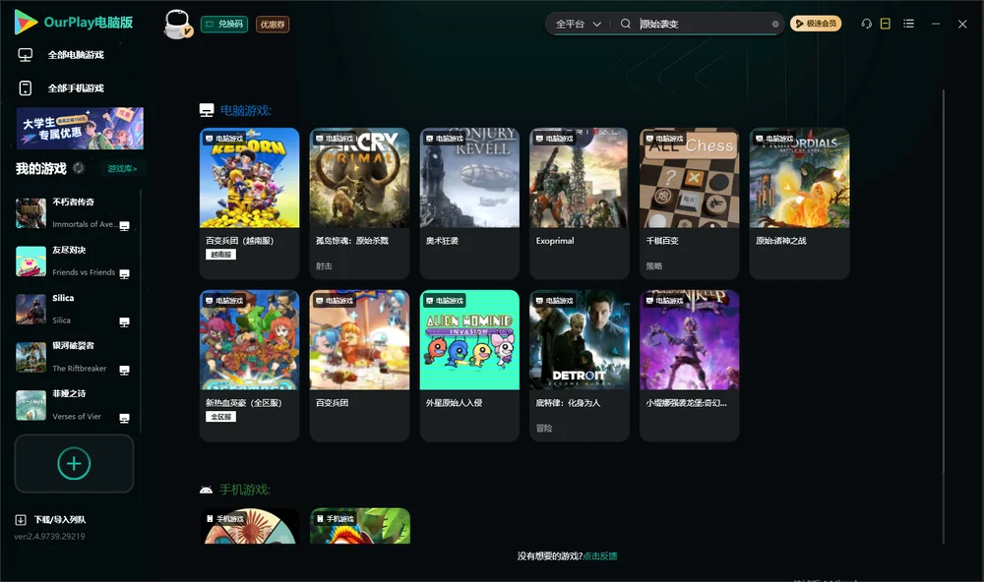Expand the 全平台 platform dropdown
Viewport: 984px width, 582px height.
(x=578, y=24)
